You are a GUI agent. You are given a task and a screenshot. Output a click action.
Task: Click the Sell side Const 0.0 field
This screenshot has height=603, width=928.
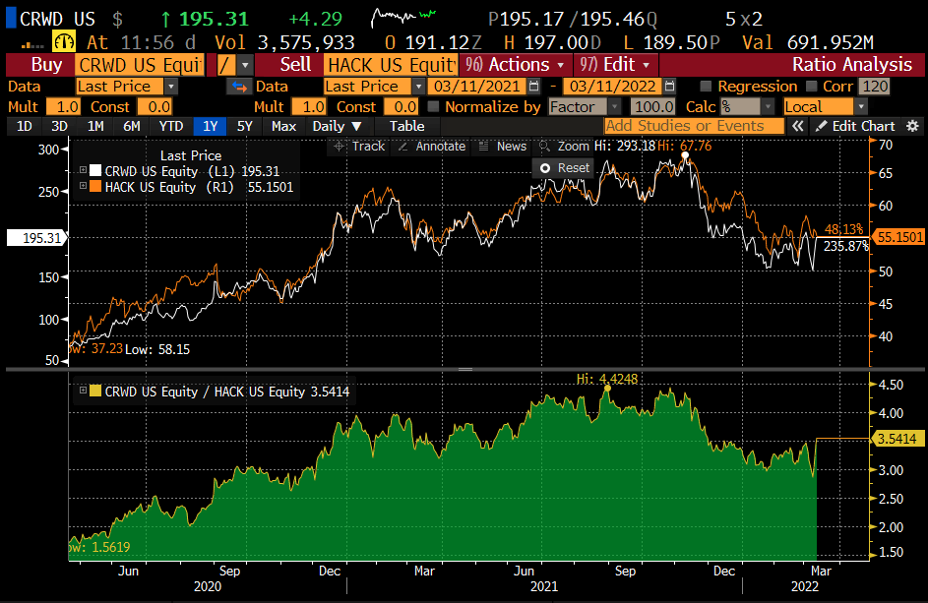[401, 106]
